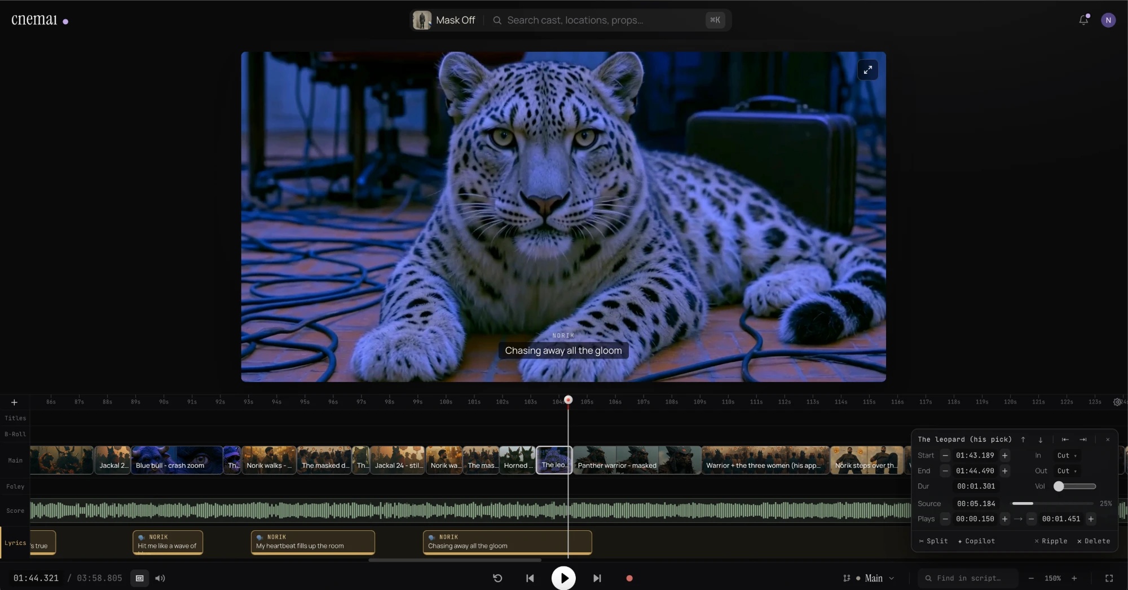Toggle captions display button
Screen dimensions: 1128x590
[140, 578]
